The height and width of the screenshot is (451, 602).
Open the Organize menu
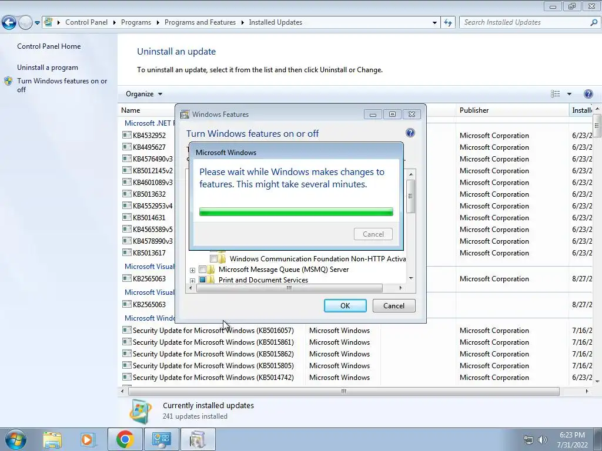[x=144, y=94]
